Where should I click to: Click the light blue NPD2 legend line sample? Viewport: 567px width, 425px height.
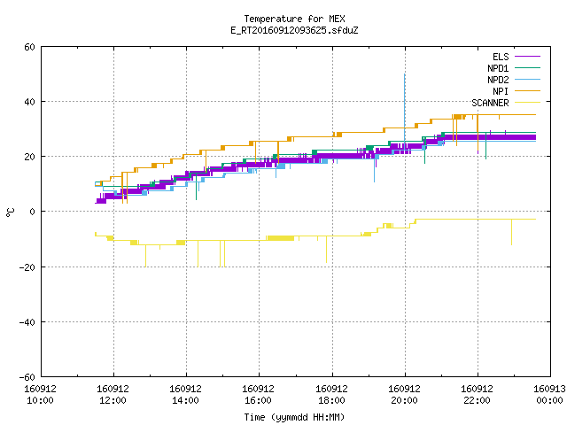coord(527,79)
